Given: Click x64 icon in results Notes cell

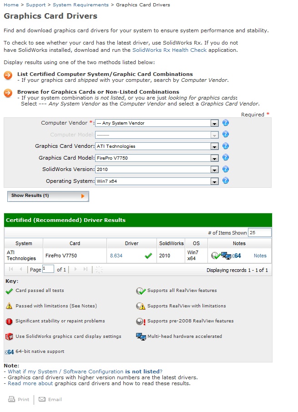Looking at the screenshot, I should pos(236,256).
